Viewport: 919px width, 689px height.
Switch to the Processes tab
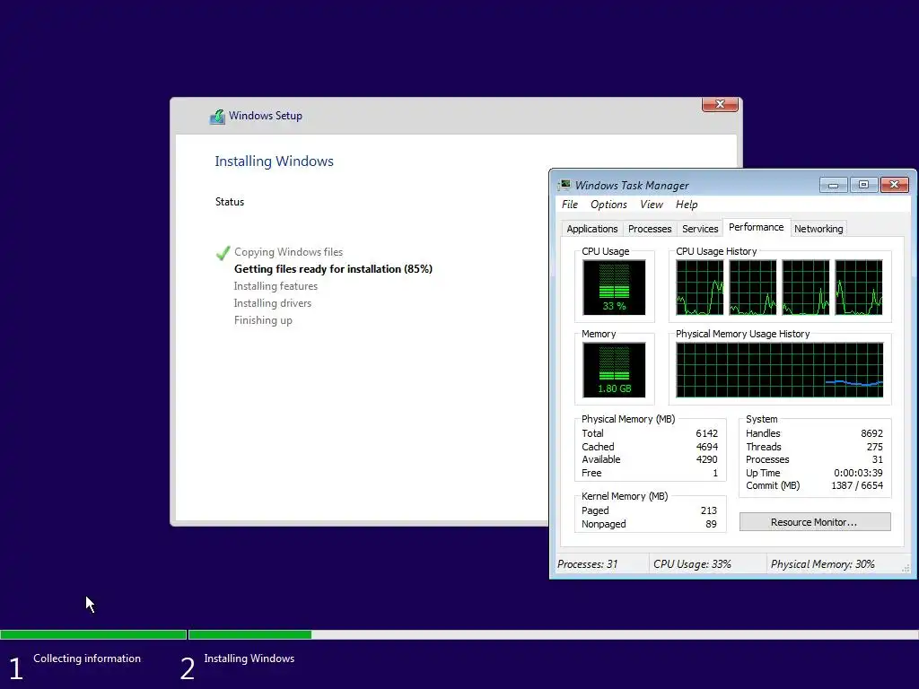pyautogui.click(x=650, y=229)
